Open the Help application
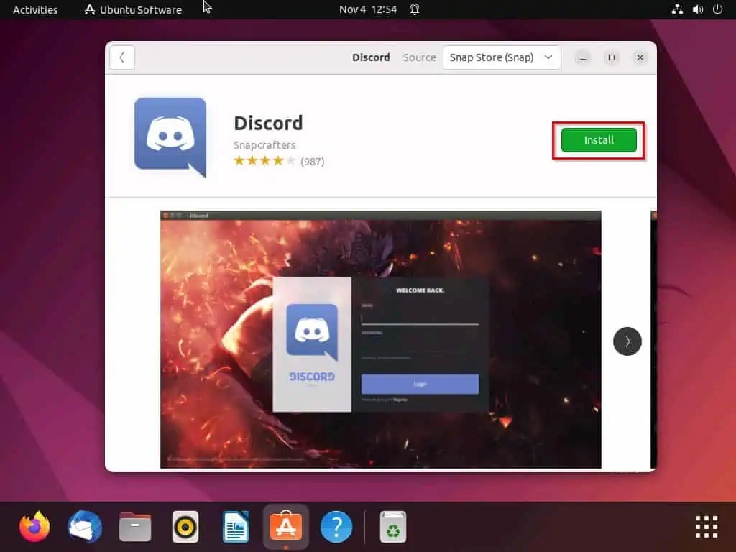The width and height of the screenshot is (736, 552). (336, 526)
